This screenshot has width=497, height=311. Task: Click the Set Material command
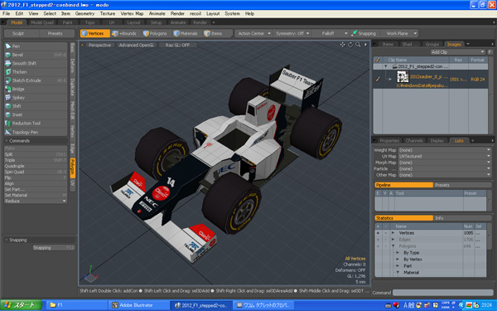pos(36,195)
